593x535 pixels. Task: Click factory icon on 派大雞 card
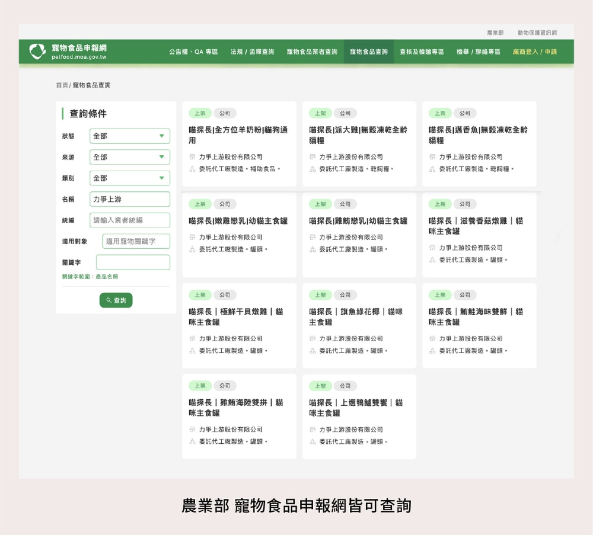[313, 169]
